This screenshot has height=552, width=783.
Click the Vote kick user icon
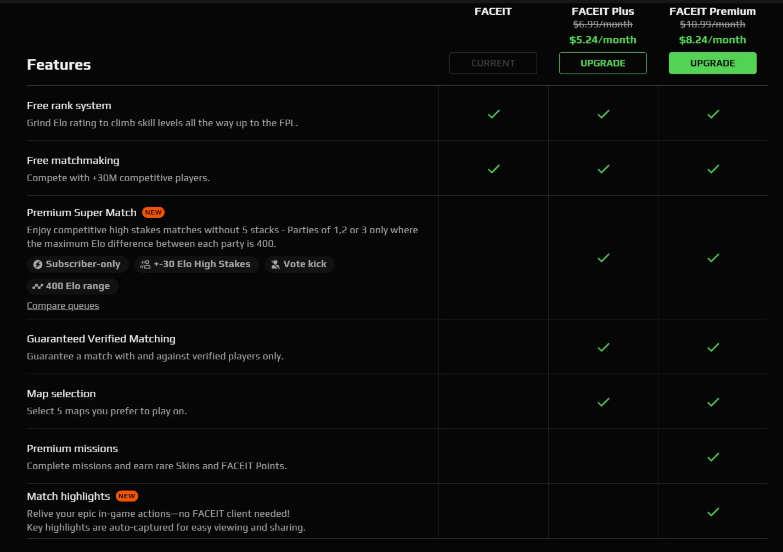pyautogui.click(x=275, y=264)
